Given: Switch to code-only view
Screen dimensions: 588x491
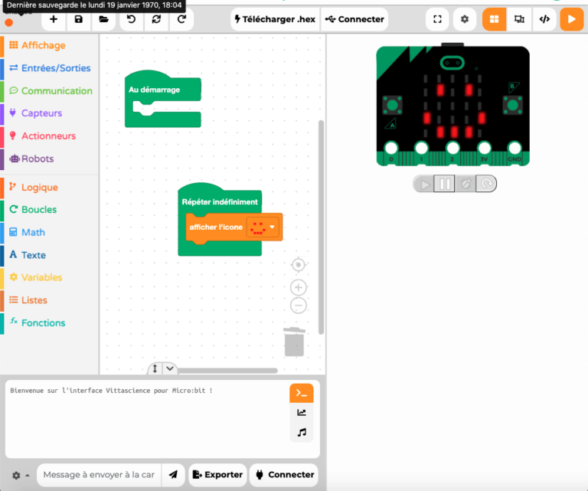Looking at the screenshot, I should (x=544, y=19).
